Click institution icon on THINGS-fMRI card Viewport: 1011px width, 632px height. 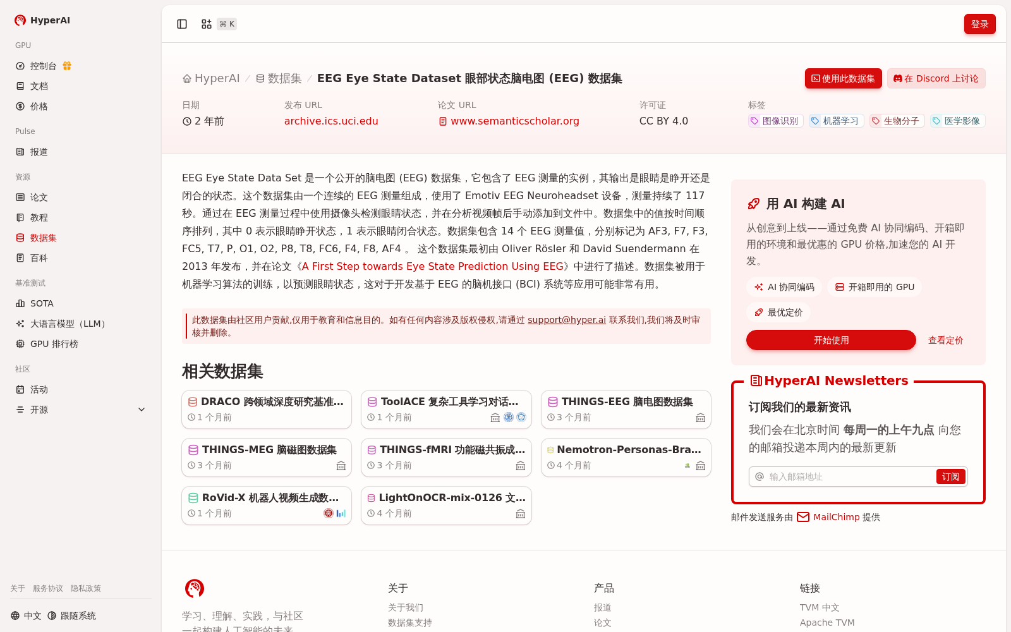click(x=521, y=466)
